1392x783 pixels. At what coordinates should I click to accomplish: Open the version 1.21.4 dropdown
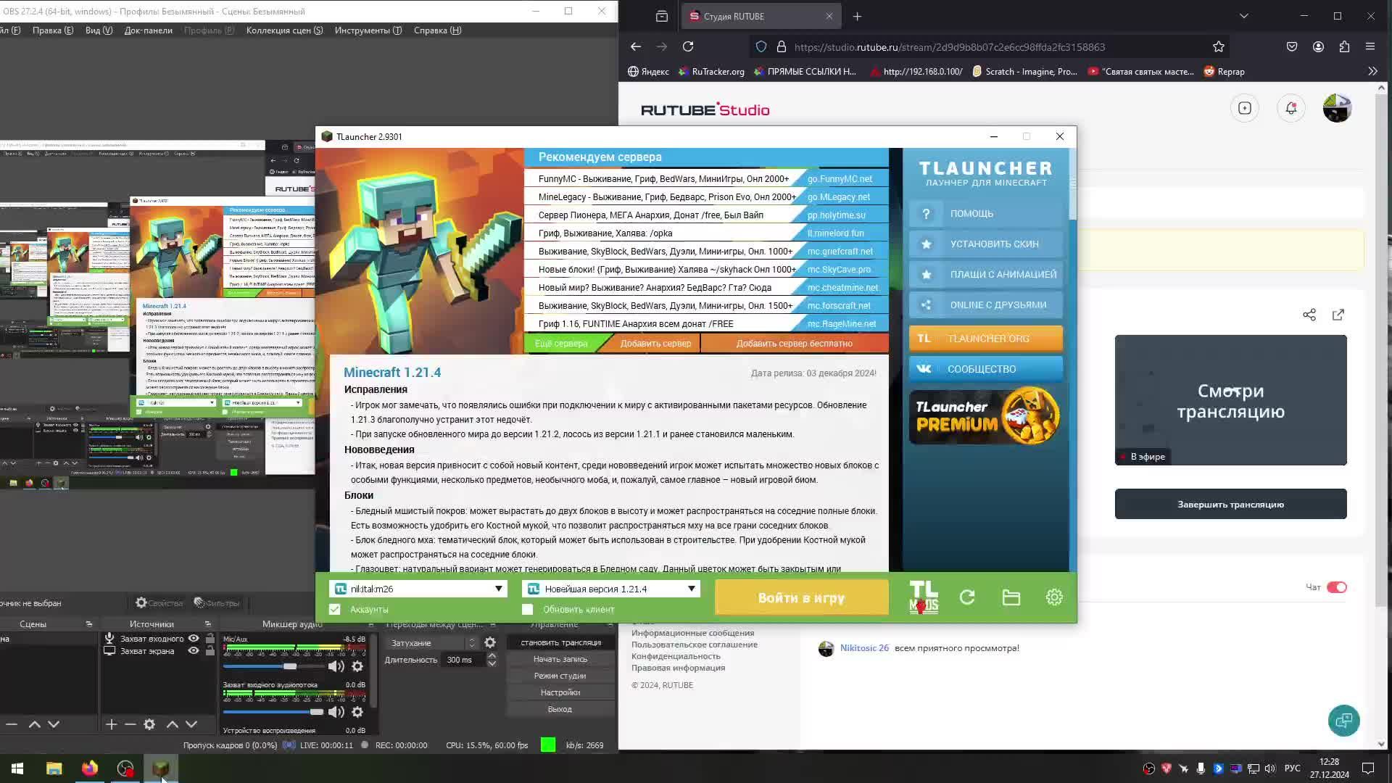[691, 589]
